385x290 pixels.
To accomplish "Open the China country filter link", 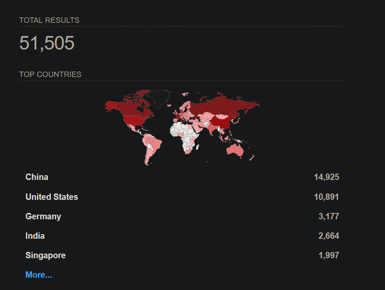I will (37, 177).
